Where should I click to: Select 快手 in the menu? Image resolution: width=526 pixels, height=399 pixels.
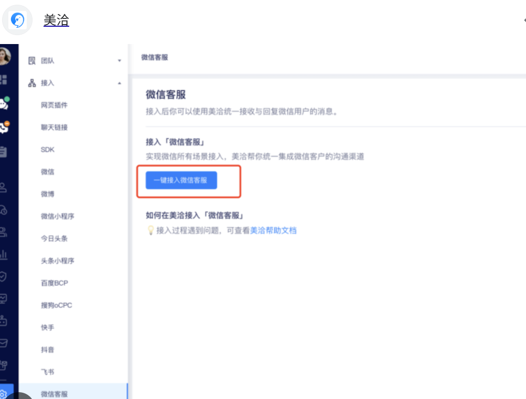(x=47, y=327)
